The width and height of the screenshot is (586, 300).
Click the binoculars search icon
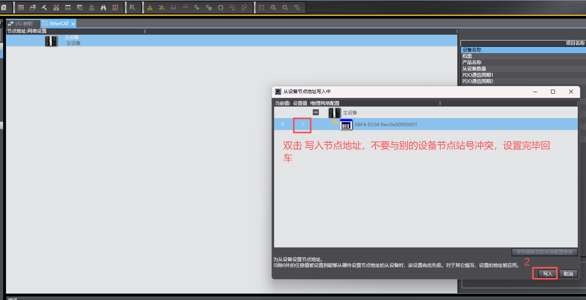[103, 7]
